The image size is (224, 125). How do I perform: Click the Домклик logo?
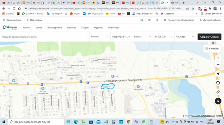10,28
